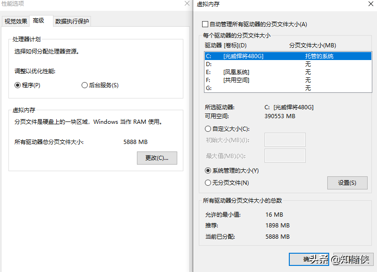
Task: Click the 确定 button in 虚拟内存 dialog
Action: (x=306, y=259)
